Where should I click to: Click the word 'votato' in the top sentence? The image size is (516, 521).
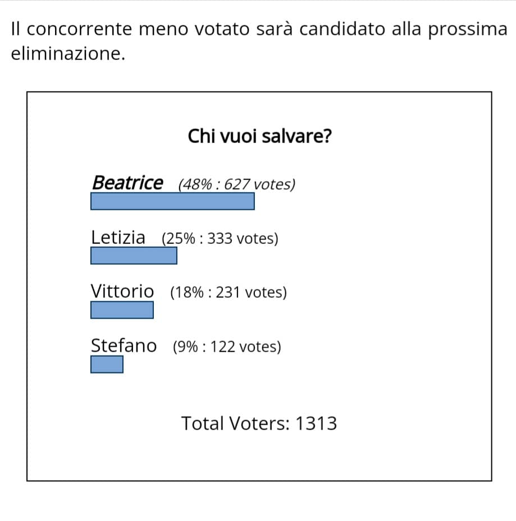pyautogui.click(x=222, y=29)
